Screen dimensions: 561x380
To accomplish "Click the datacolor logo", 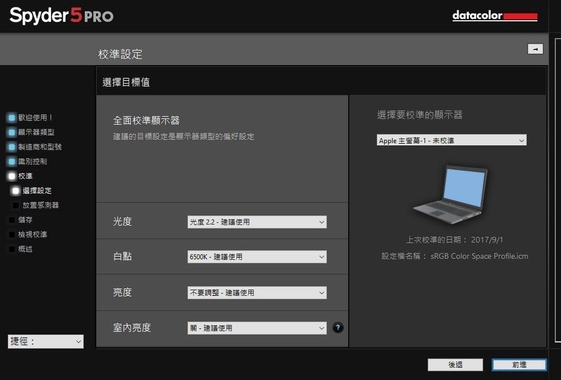I will tap(495, 16).
